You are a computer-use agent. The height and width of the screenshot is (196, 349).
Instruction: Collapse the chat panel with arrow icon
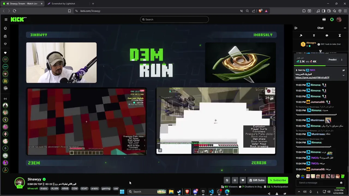[x=296, y=28]
